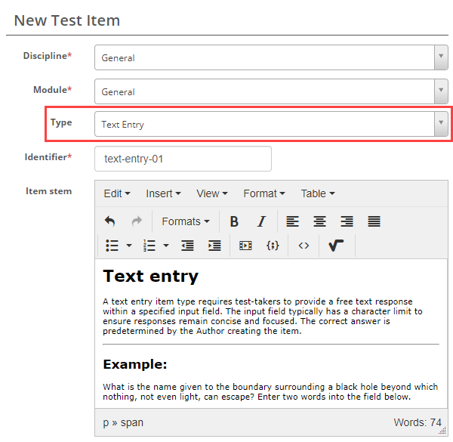
Task: Toggle bold formatting in the editor
Action: click(234, 221)
